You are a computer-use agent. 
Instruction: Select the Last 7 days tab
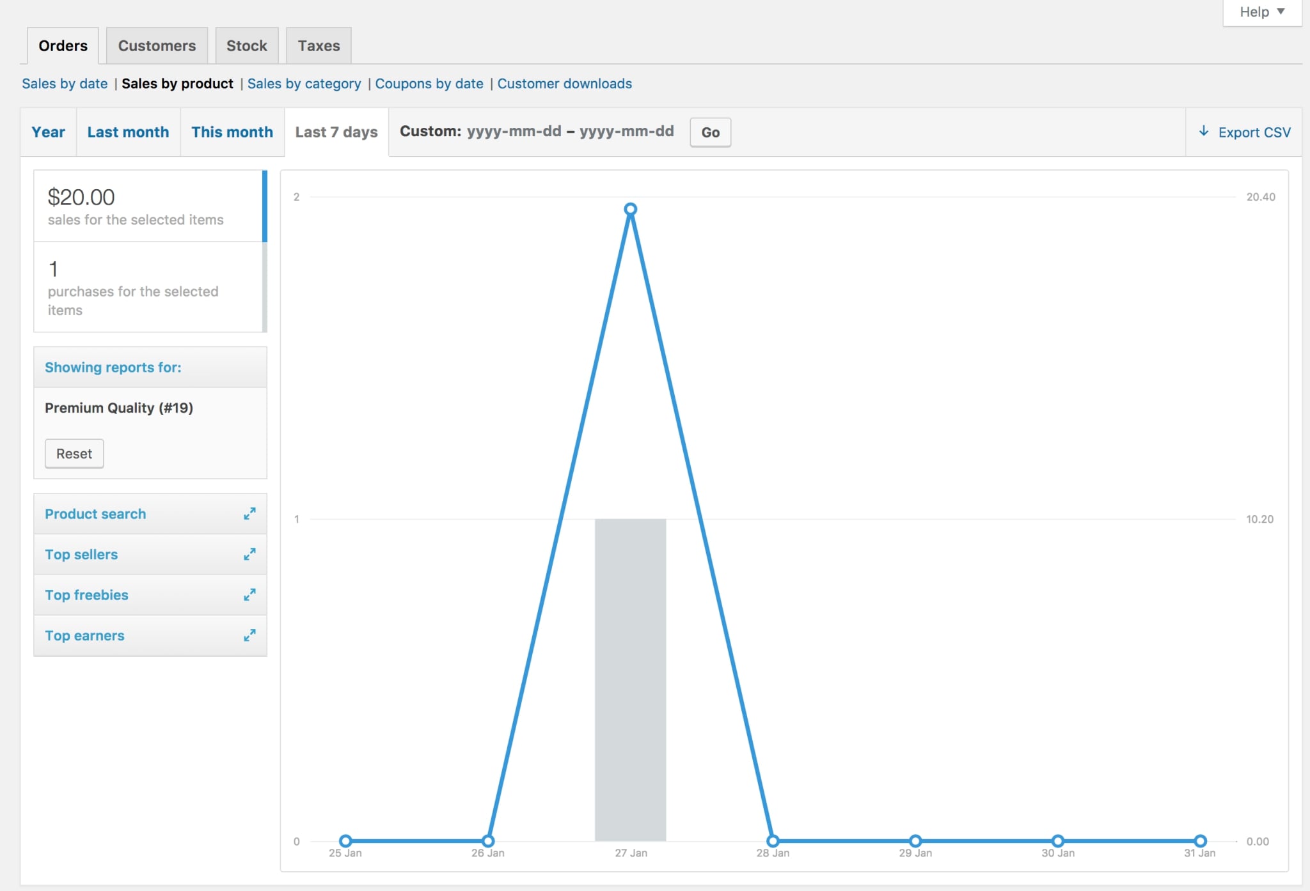pyautogui.click(x=336, y=130)
